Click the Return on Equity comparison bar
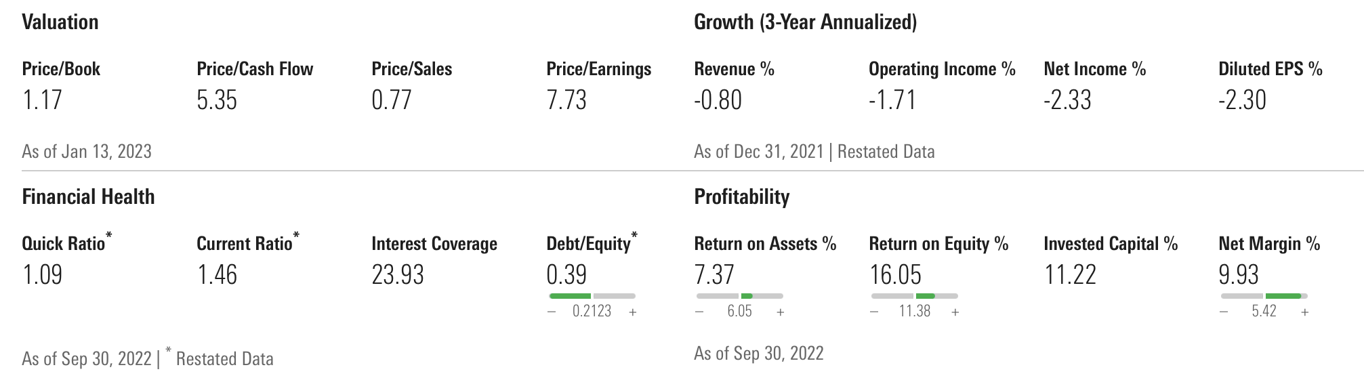Screen dimensions: 1364x378 pos(915,296)
